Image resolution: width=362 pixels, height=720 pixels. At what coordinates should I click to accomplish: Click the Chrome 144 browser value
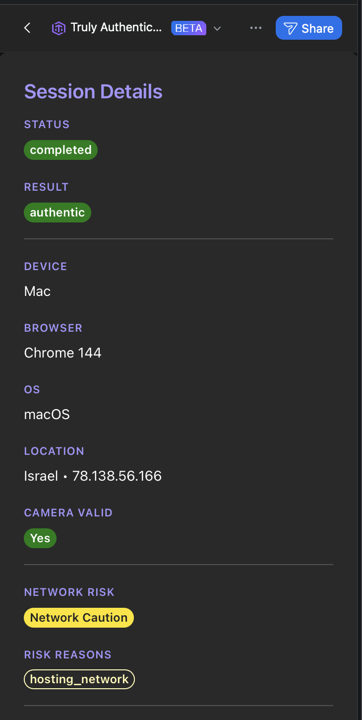62,353
